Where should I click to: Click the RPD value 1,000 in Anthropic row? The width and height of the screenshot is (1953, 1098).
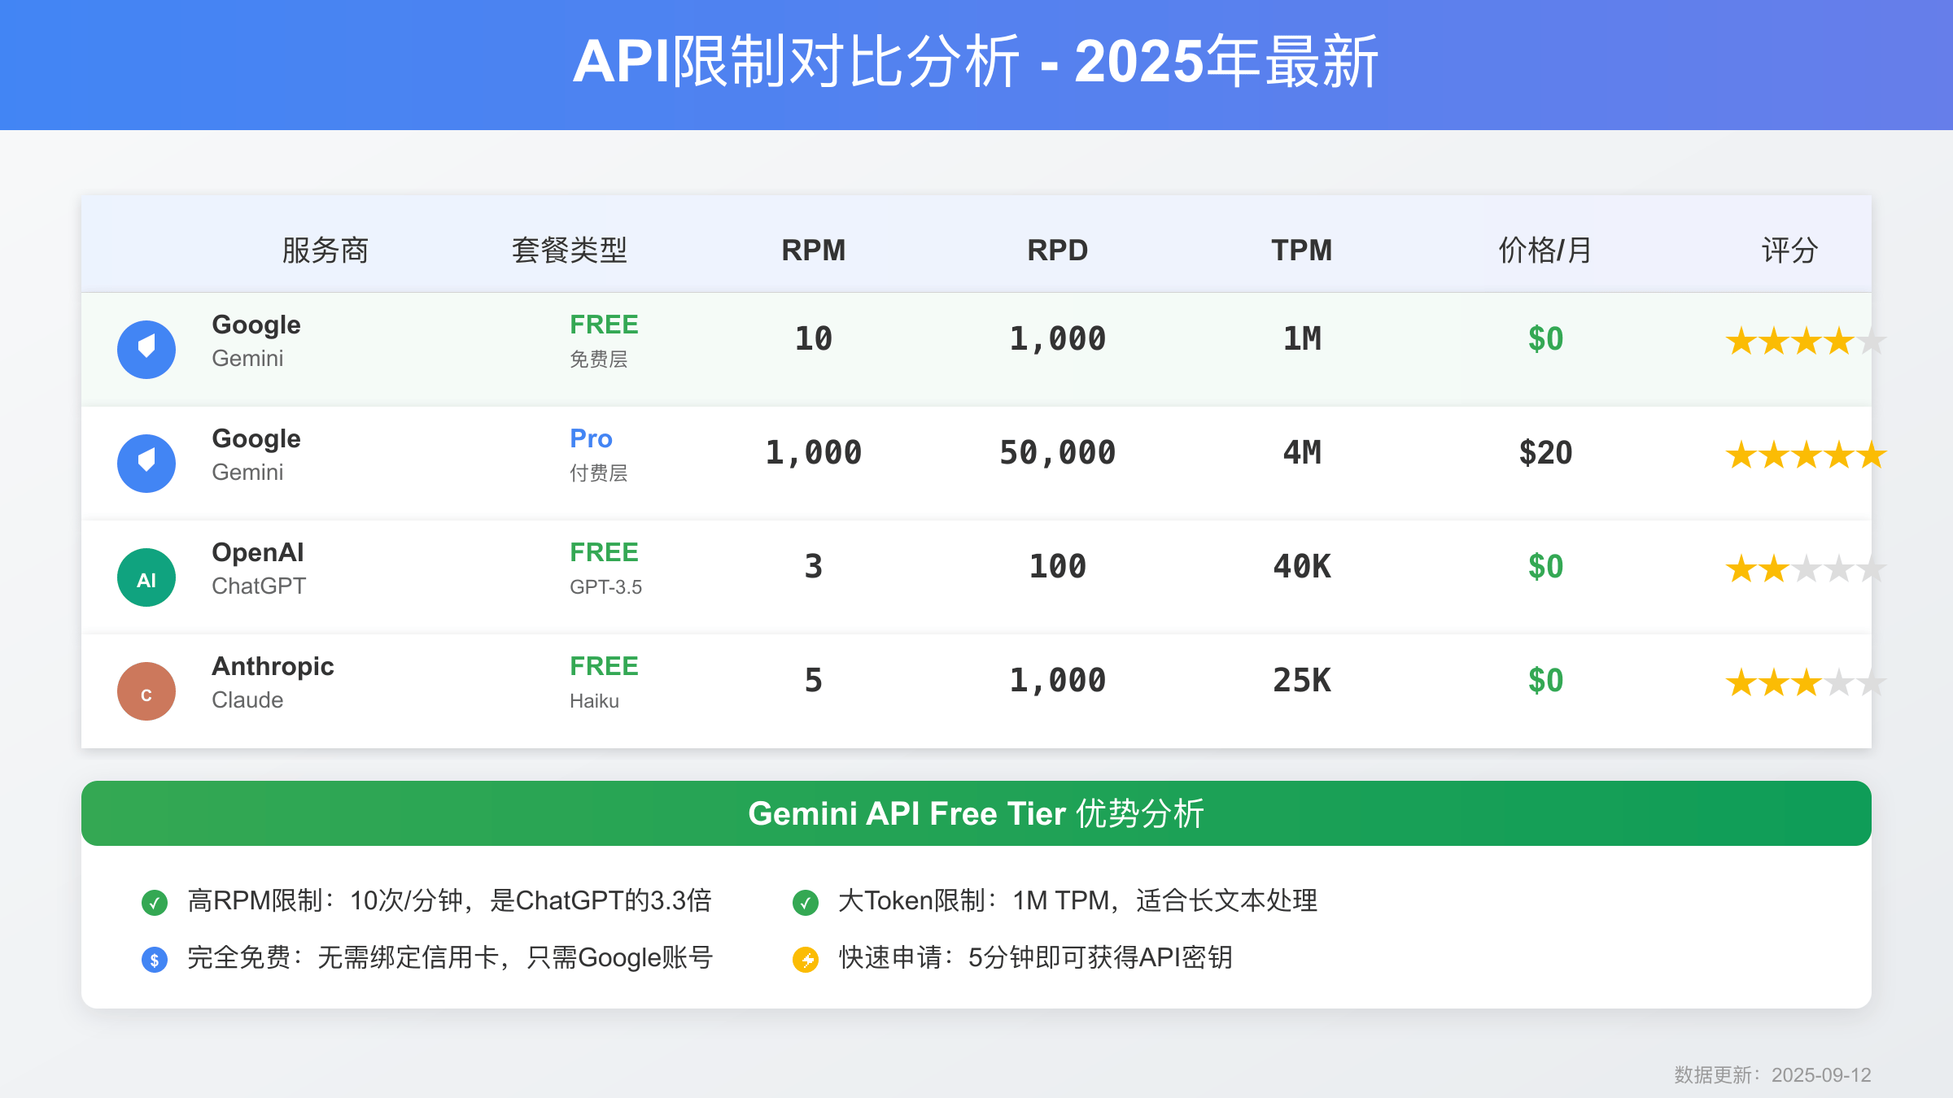pyautogui.click(x=1058, y=680)
